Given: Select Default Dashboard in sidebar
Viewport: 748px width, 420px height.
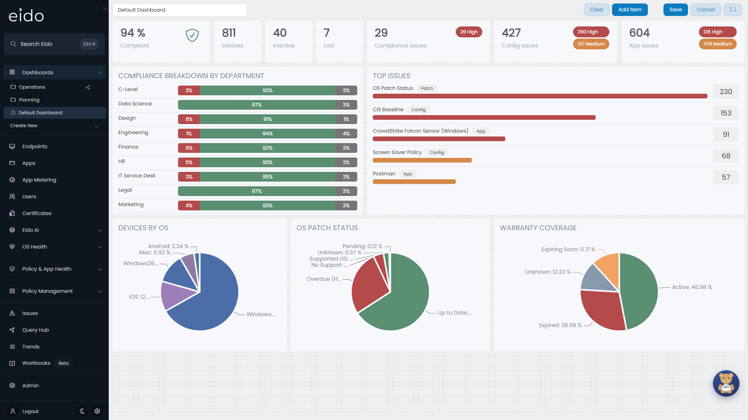Looking at the screenshot, I should tap(55, 113).
